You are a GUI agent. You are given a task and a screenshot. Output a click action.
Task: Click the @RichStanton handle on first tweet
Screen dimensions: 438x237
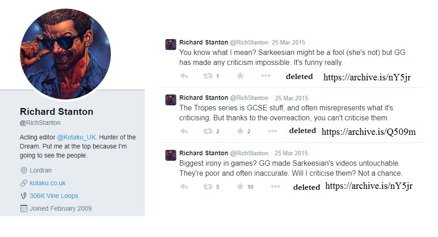pyautogui.click(x=249, y=42)
